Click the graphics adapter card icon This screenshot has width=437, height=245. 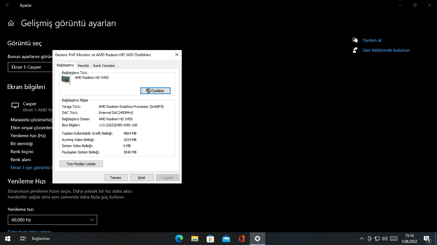click(66, 80)
